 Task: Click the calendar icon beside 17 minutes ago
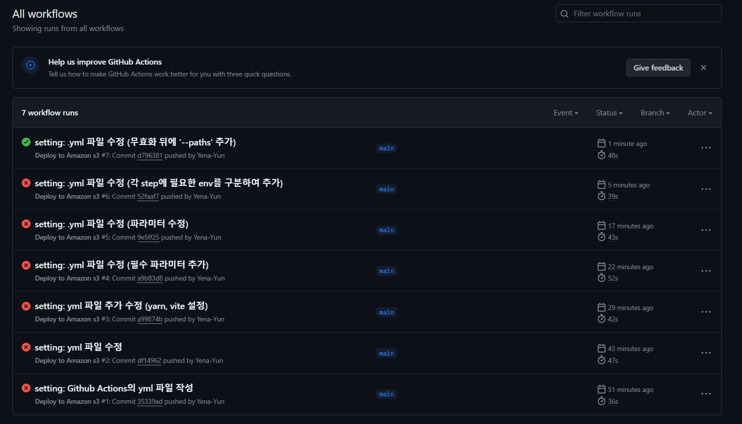click(x=602, y=225)
